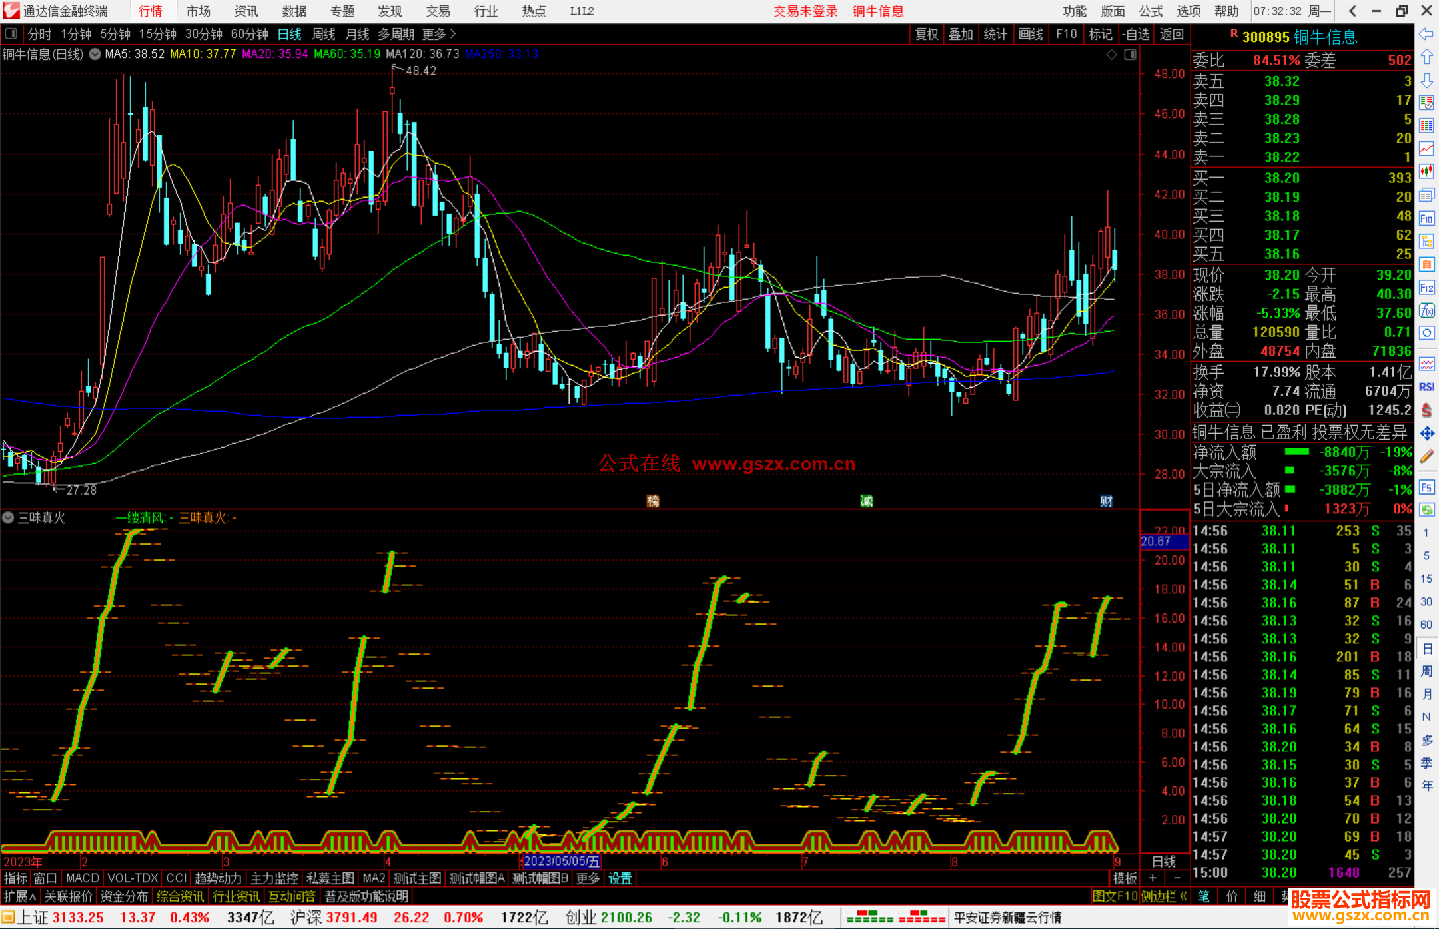Click the RSI indicator sidebar icon

[x=1426, y=387]
